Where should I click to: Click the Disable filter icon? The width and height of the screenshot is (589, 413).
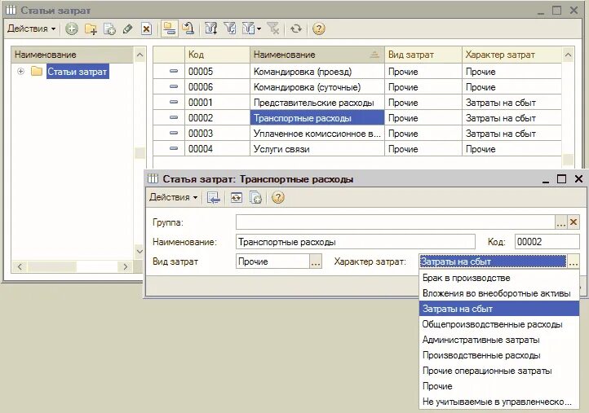(x=273, y=29)
